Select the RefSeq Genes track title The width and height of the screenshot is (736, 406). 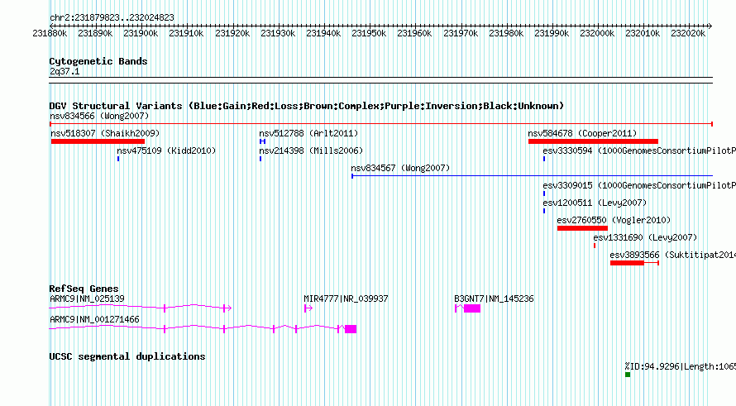tap(84, 289)
